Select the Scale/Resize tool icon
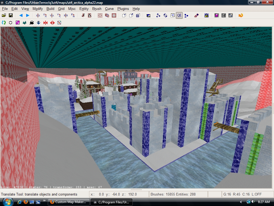274x206 pixels. tap(172, 16)
